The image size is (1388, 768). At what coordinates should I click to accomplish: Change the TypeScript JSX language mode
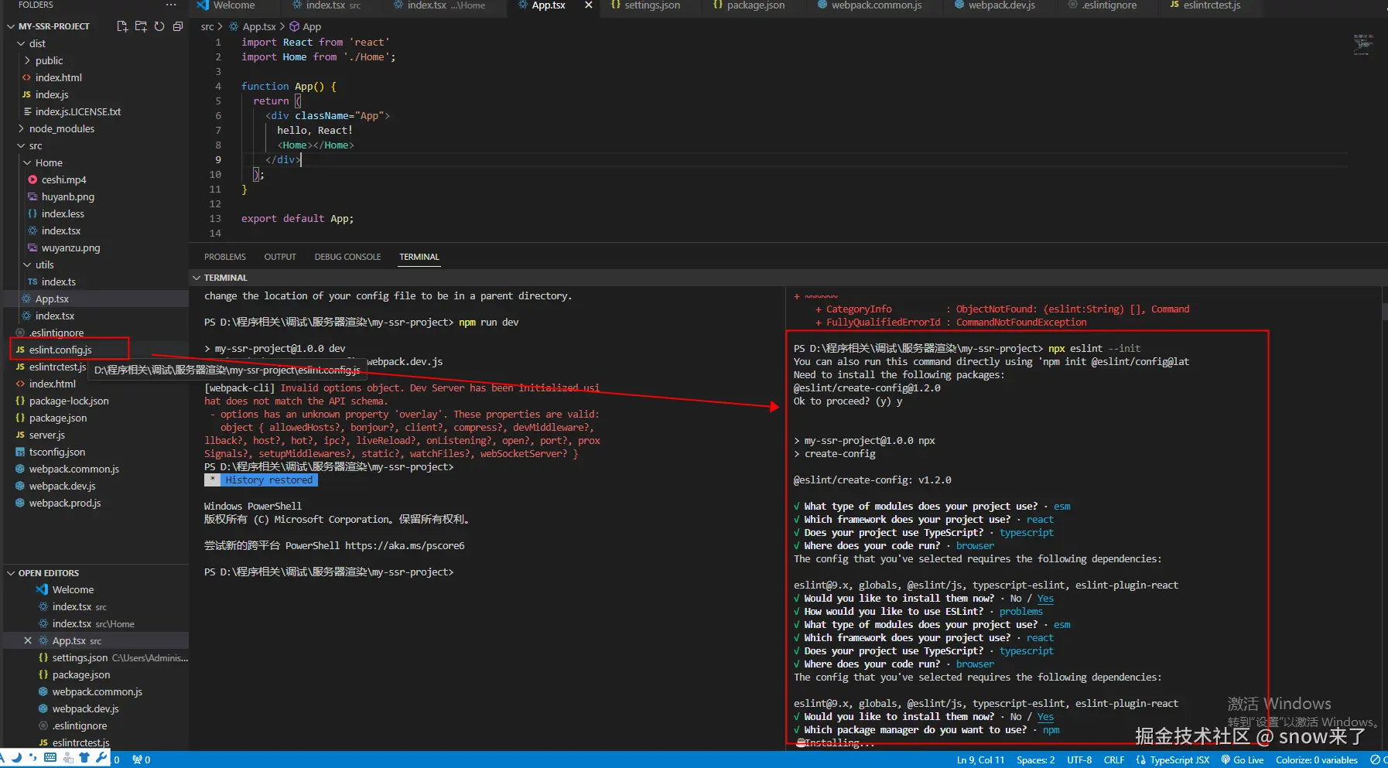pyautogui.click(x=1178, y=759)
